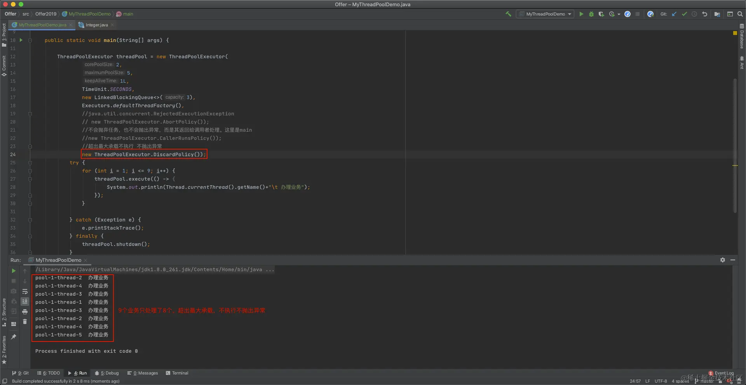Commit changes with the green checkmark
Image resolution: width=746 pixels, height=385 pixels.
click(x=684, y=14)
